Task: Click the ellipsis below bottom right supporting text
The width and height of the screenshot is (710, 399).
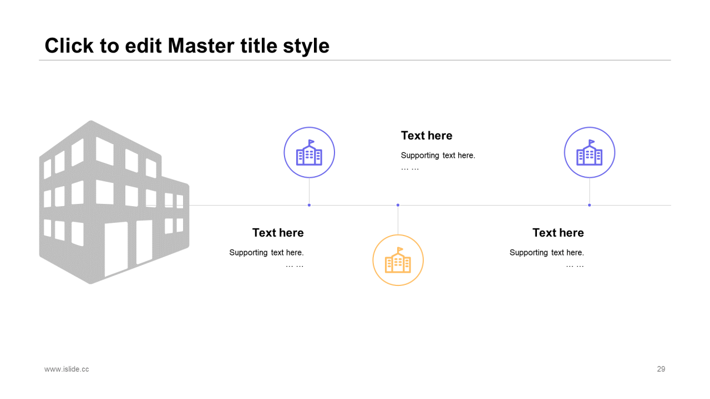Action: tap(575, 265)
